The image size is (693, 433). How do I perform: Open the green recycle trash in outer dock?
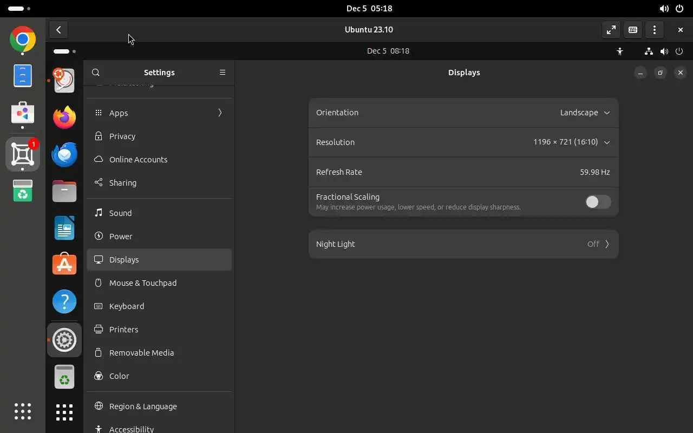point(23,191)
